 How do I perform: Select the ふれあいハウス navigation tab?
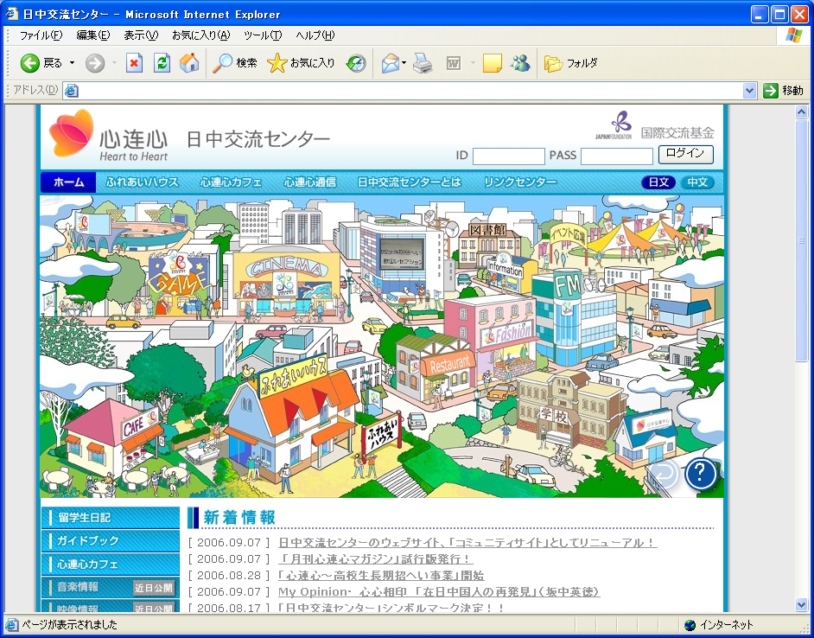point(142,182)
